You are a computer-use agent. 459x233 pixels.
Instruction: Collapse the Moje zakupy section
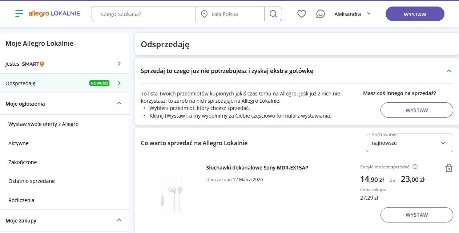tap(119, 220)
